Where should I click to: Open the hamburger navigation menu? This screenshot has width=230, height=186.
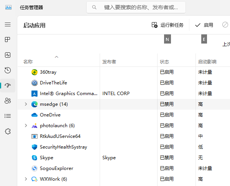8,24
